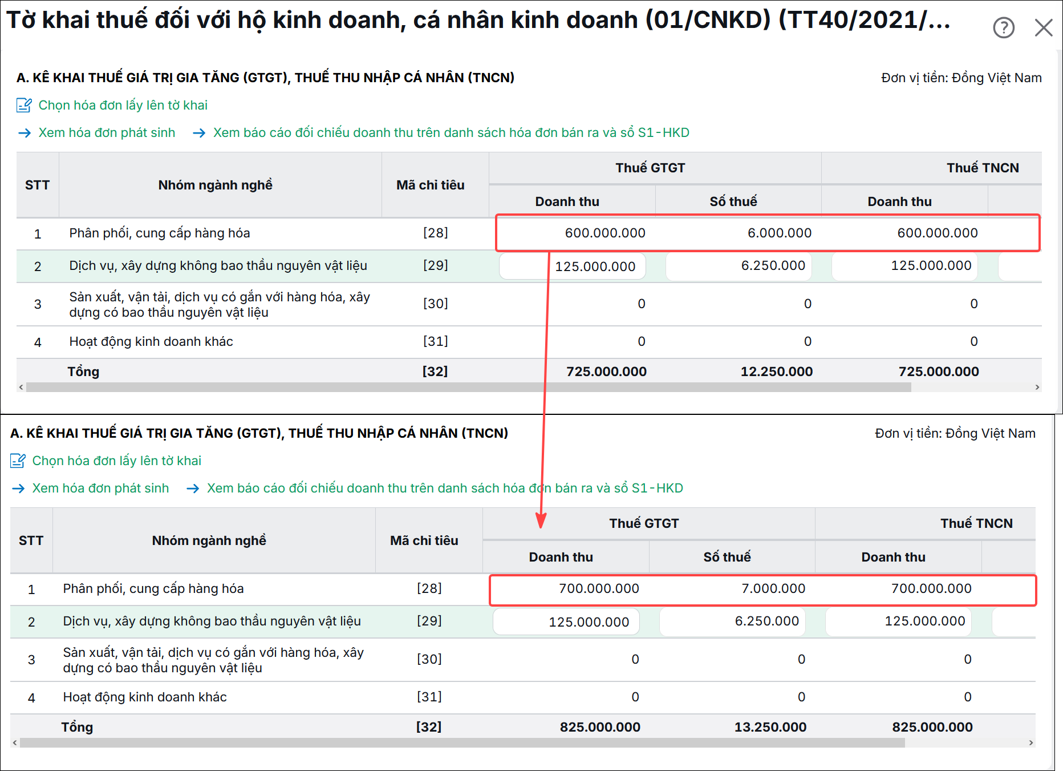Click the invoice edit icon in bottom panel

18,461
